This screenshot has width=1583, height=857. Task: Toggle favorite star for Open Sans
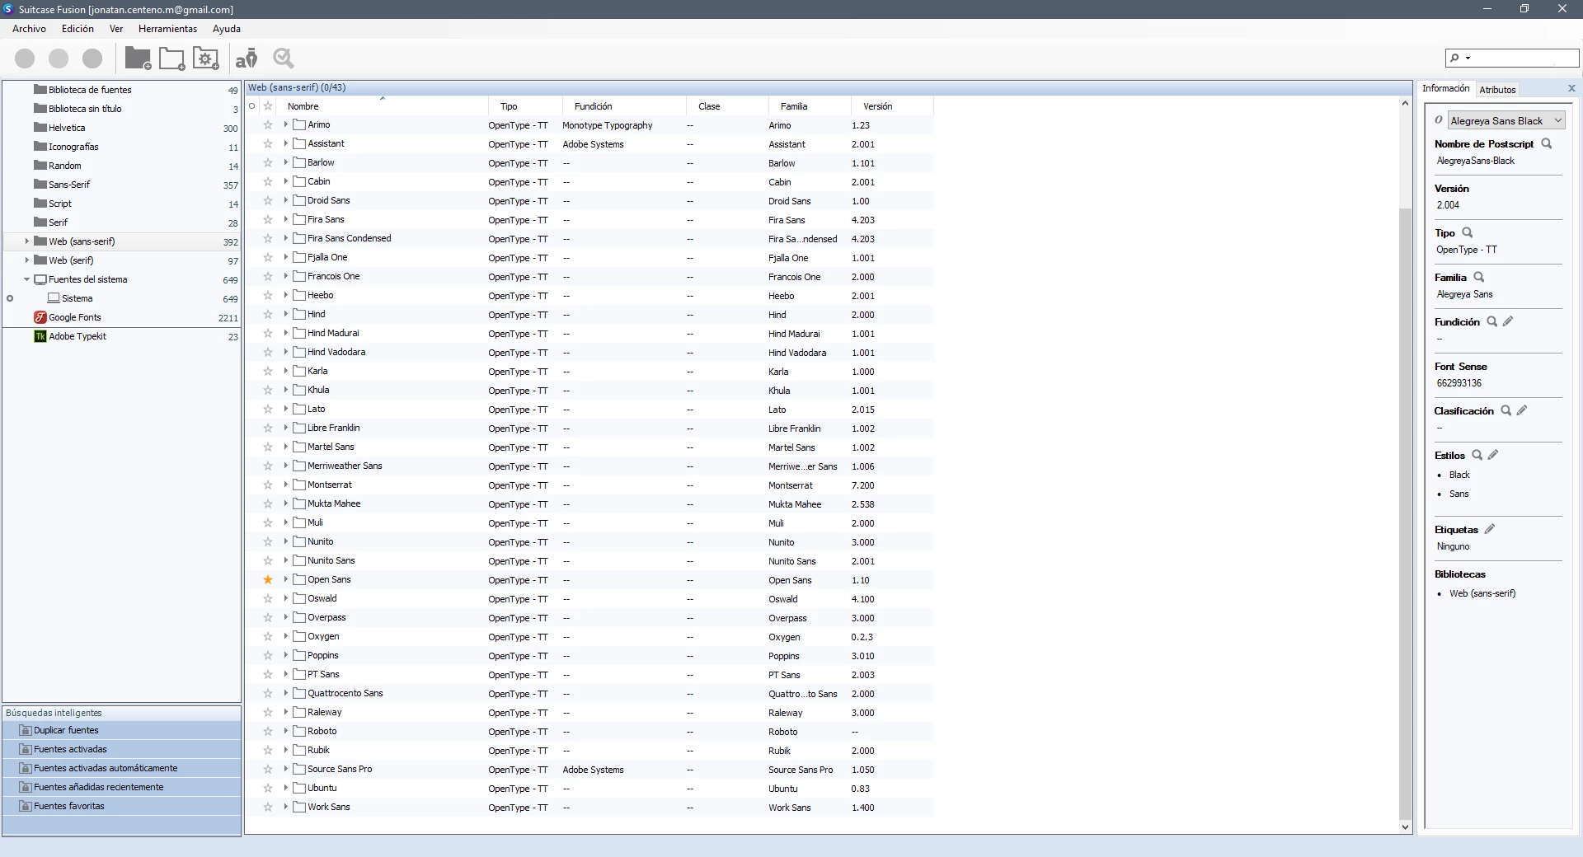pos(268,579)
